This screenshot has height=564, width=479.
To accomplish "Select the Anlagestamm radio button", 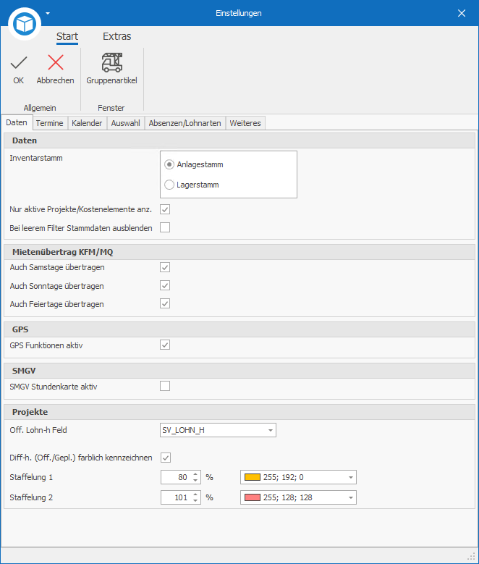I will click(x=169, y=165).
